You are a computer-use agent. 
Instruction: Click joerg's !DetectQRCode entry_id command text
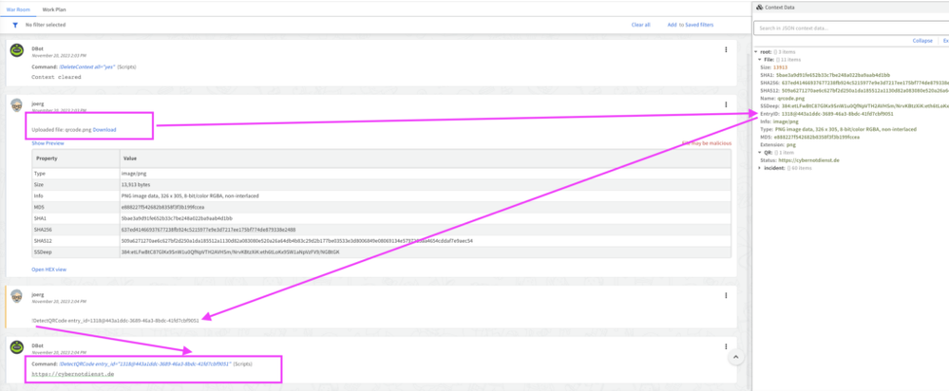coord(115,320)
